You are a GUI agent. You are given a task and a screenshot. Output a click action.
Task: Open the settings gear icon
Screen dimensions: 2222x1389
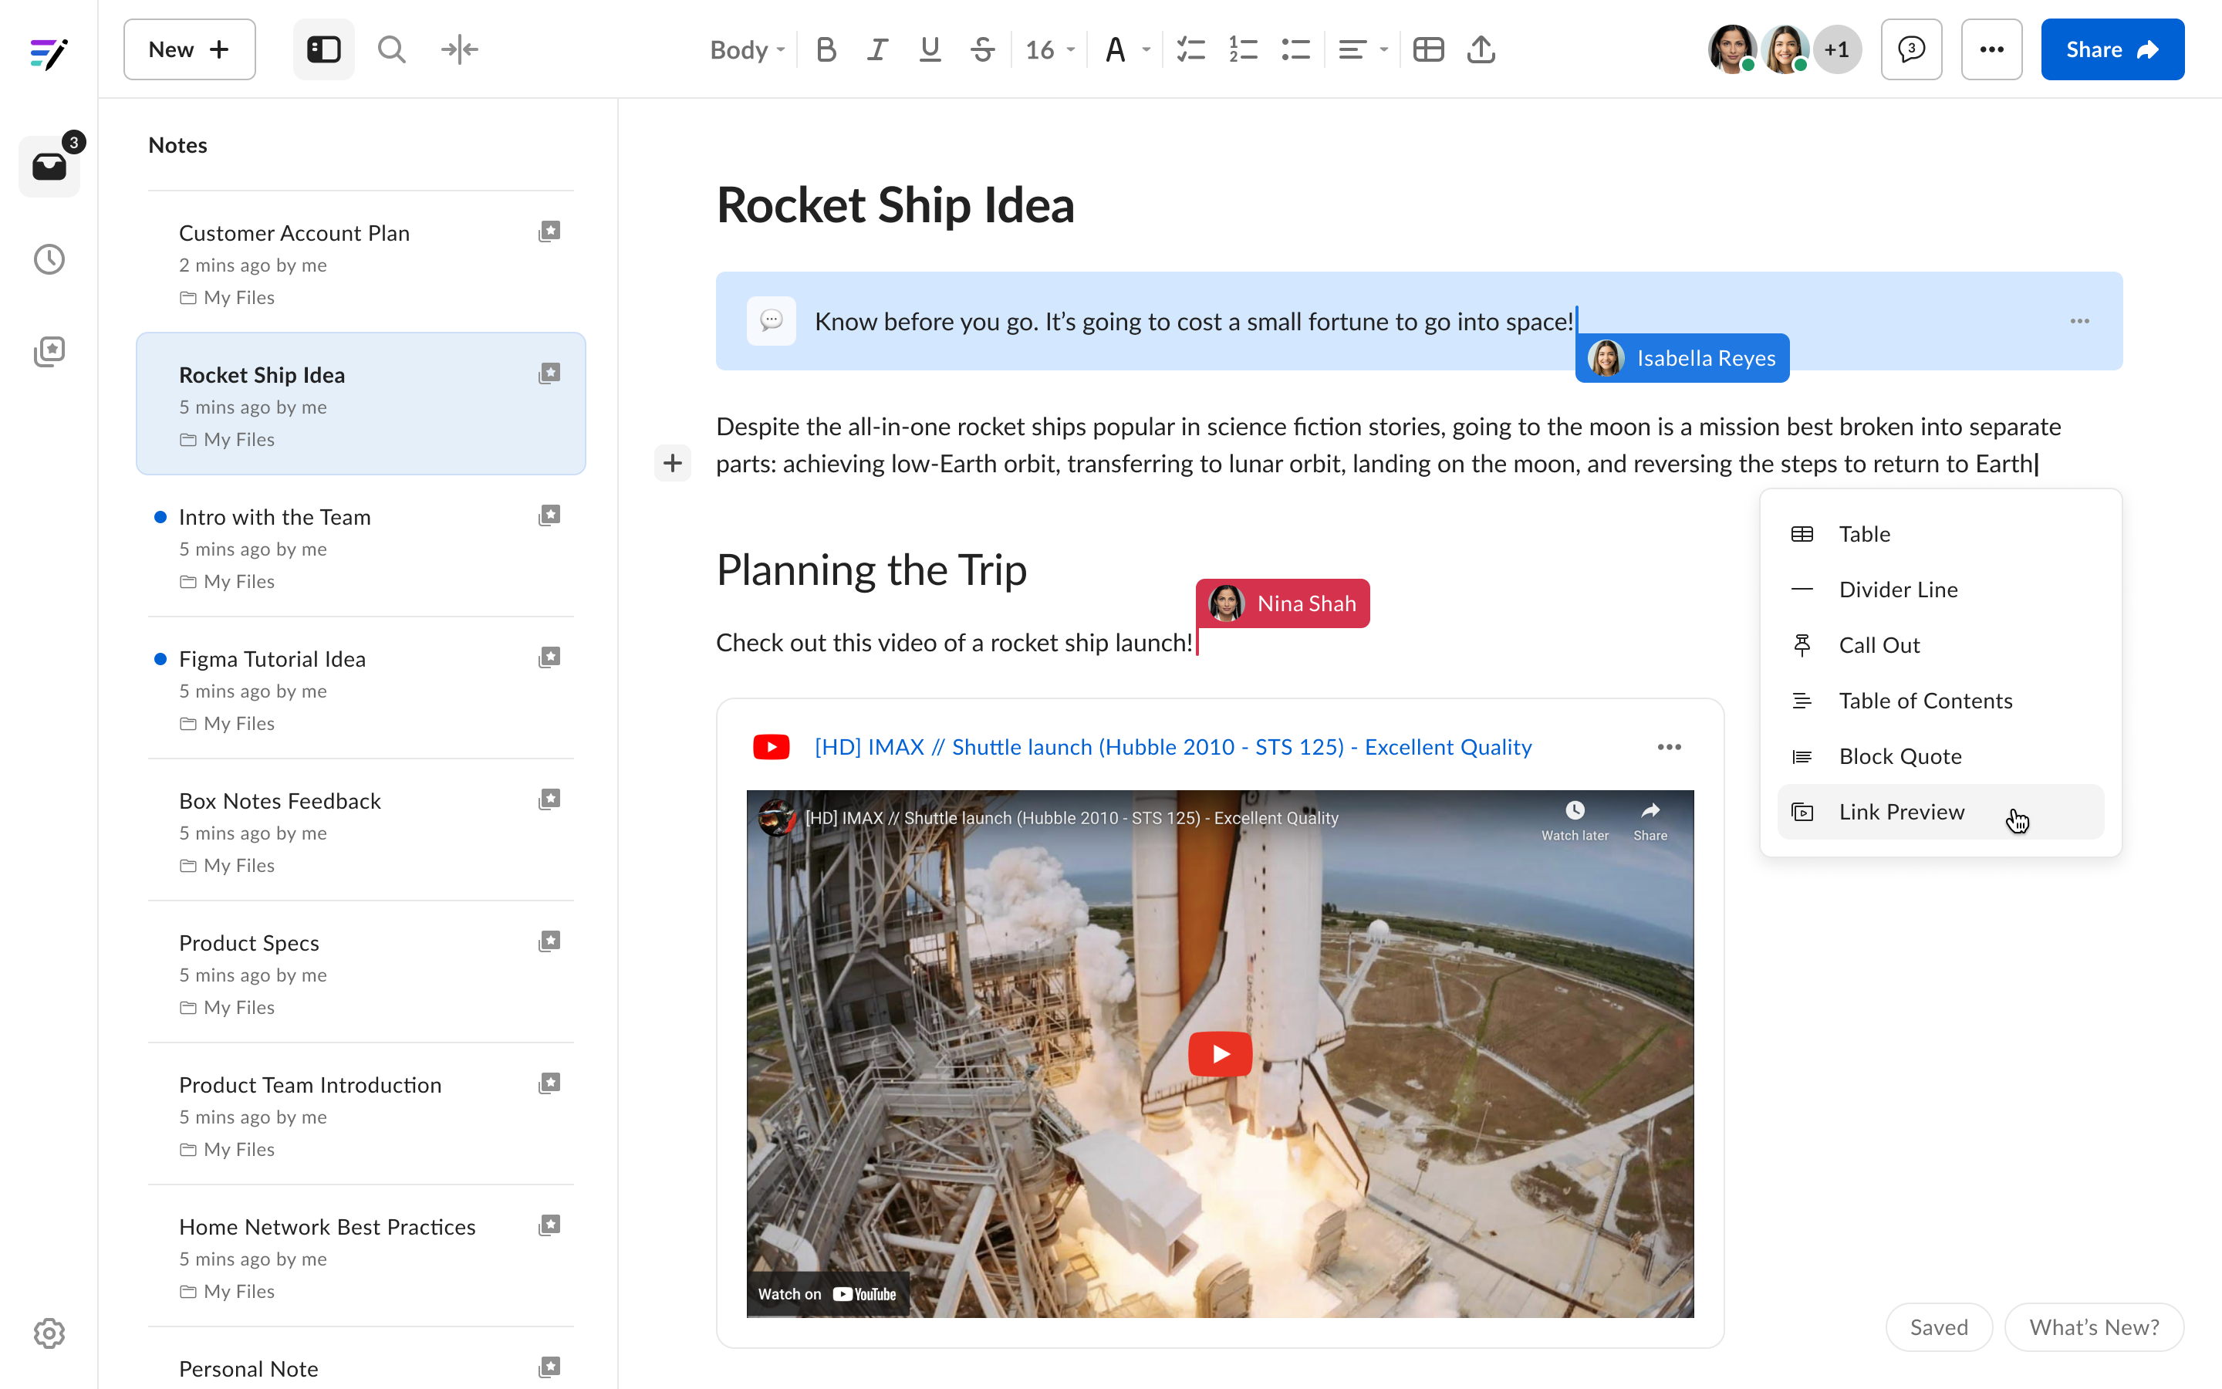49,1332
